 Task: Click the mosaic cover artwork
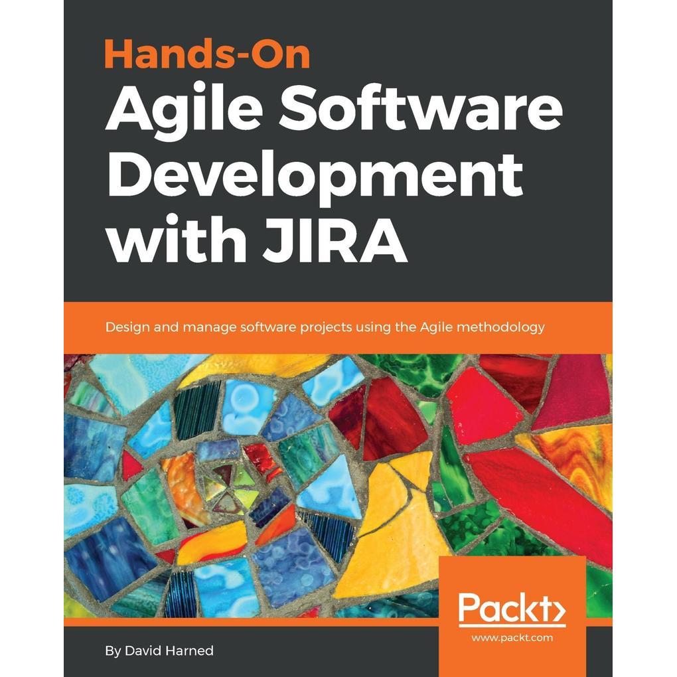click(x=338, y=486)
